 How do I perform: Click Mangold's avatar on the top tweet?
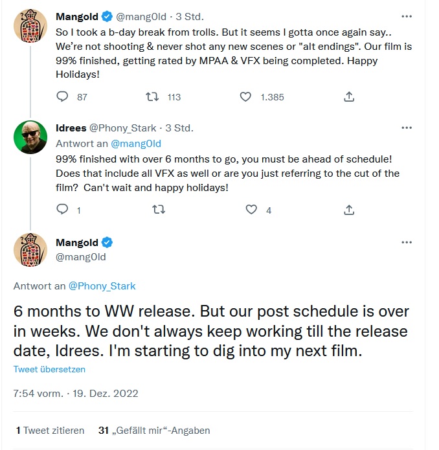click(30, 25)
